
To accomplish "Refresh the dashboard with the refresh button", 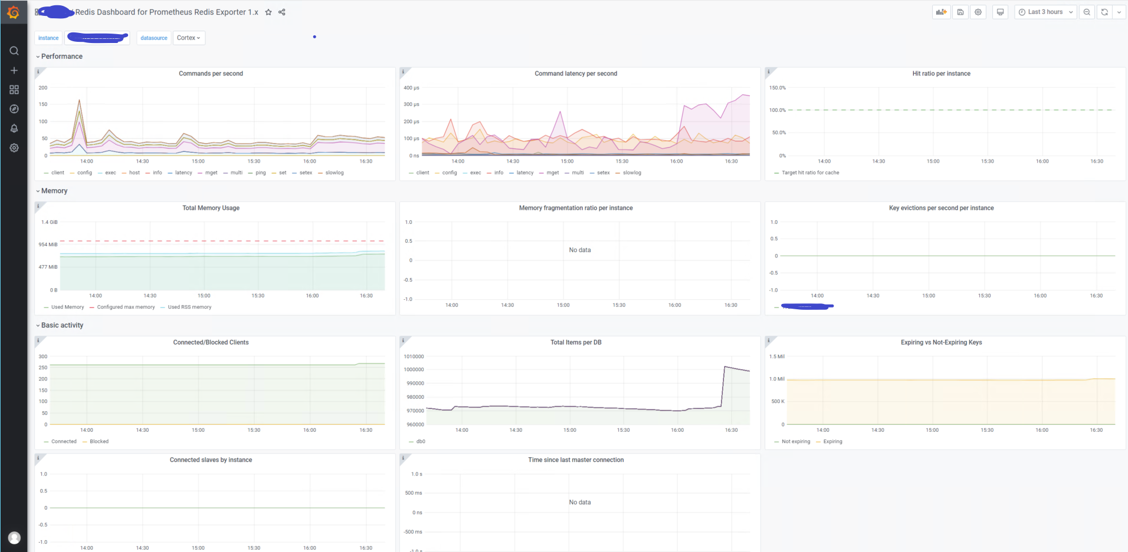I will pos(1104,12).
